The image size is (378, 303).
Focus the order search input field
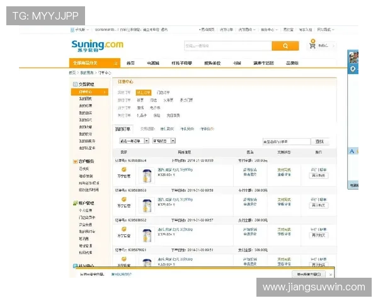pos(287,141)
